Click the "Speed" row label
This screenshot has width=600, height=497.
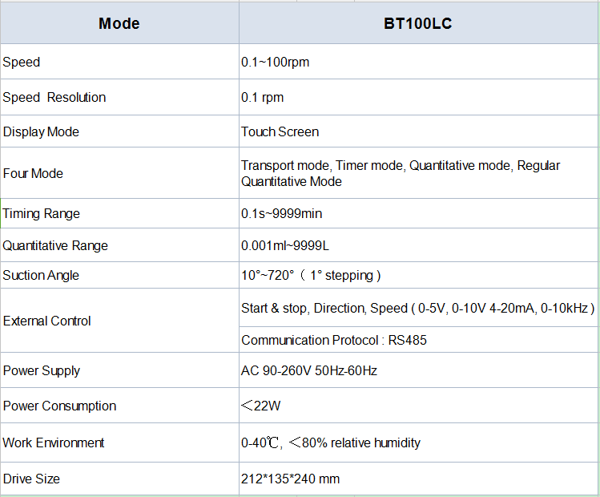click(22, 62)
